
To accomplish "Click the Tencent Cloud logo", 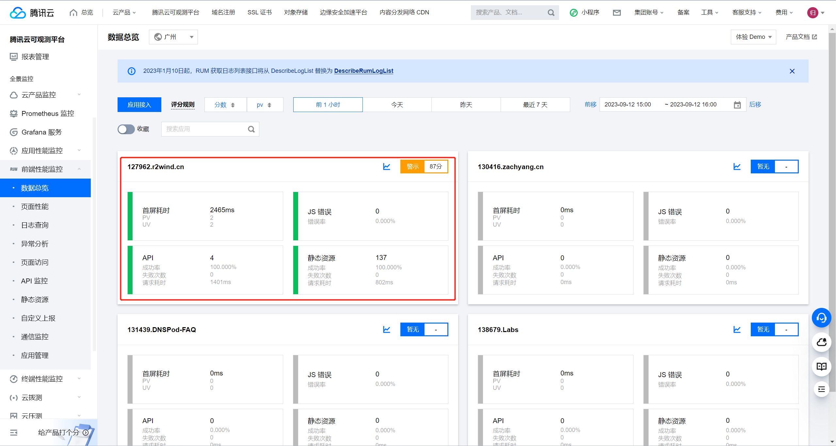I will (32, 12).
